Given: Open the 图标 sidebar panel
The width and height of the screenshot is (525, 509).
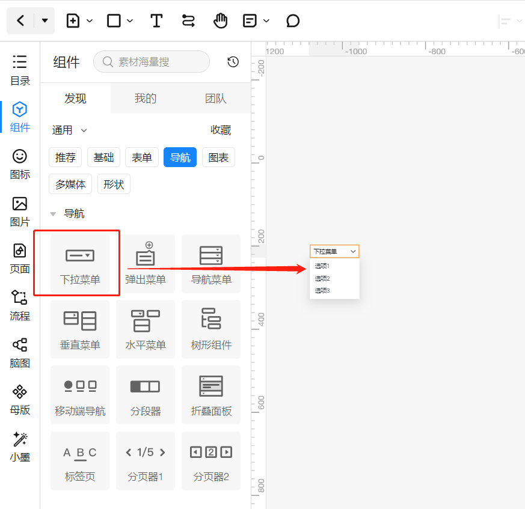Looking at the screenshot, I should [20, 164].
